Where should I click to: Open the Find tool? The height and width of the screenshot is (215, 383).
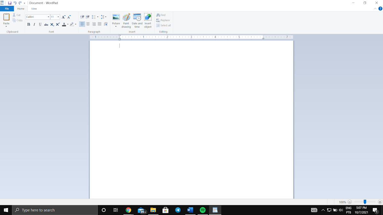click(x=161, y=15)
